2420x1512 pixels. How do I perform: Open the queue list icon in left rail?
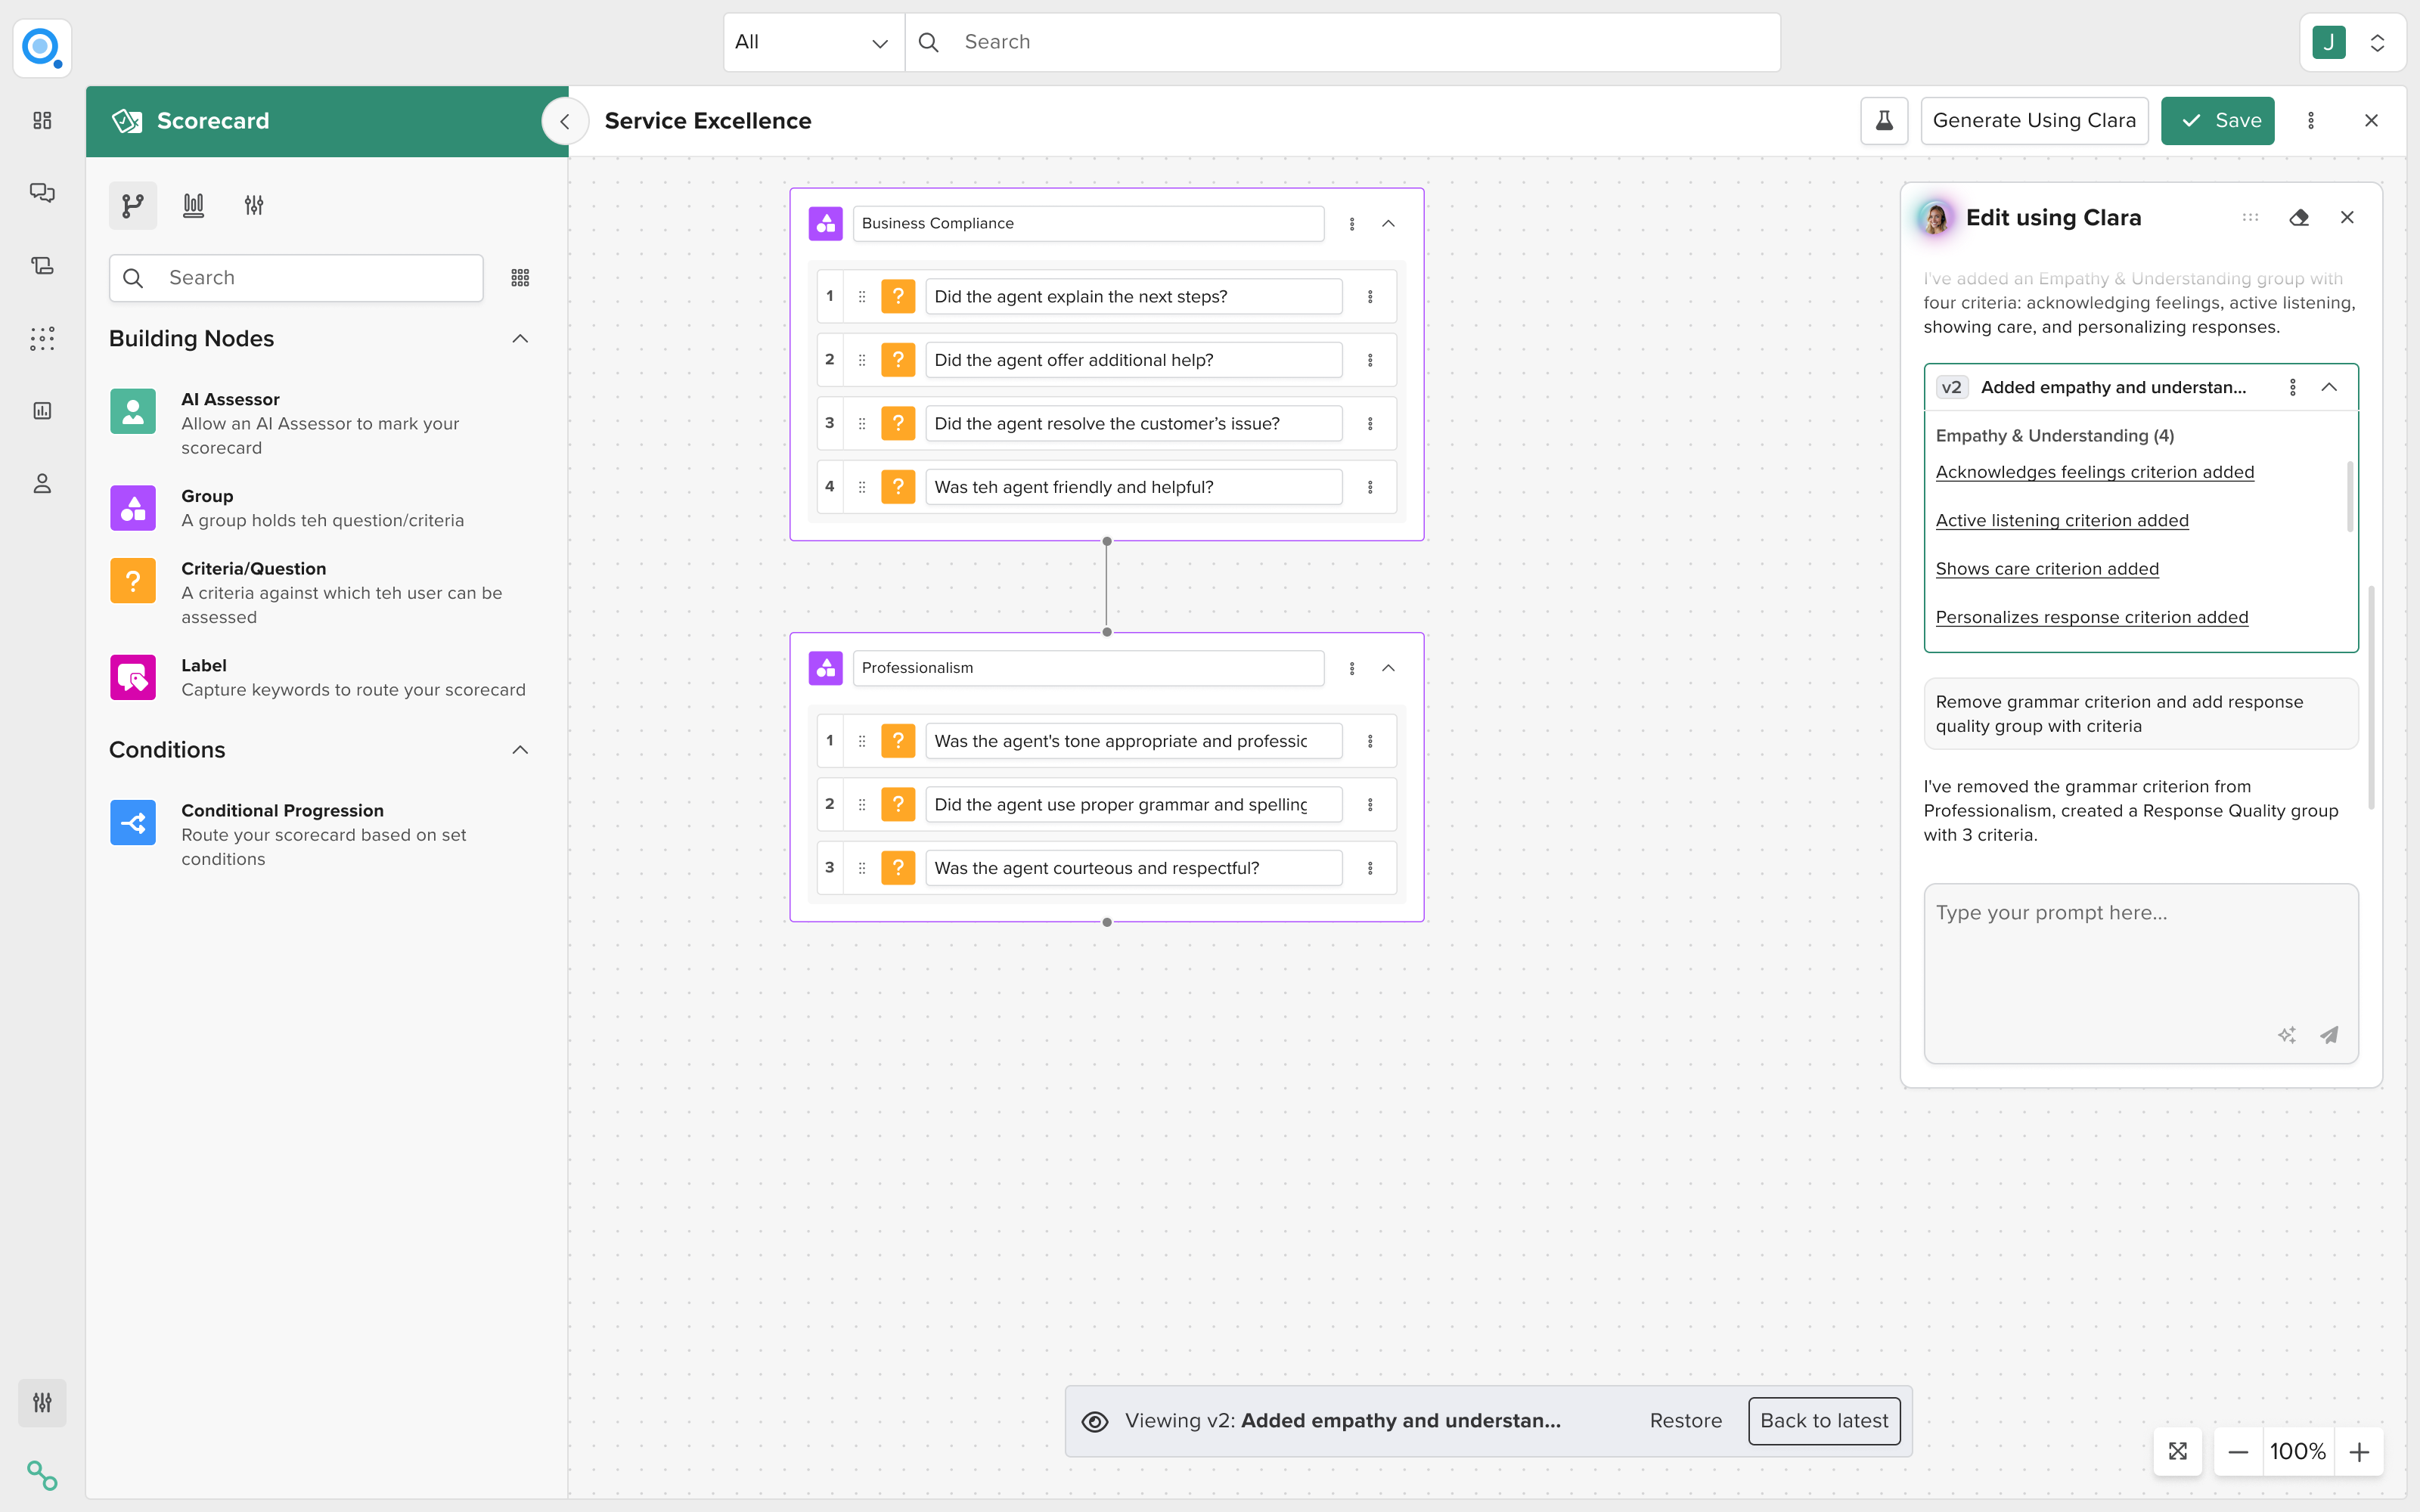coord(42,266)
